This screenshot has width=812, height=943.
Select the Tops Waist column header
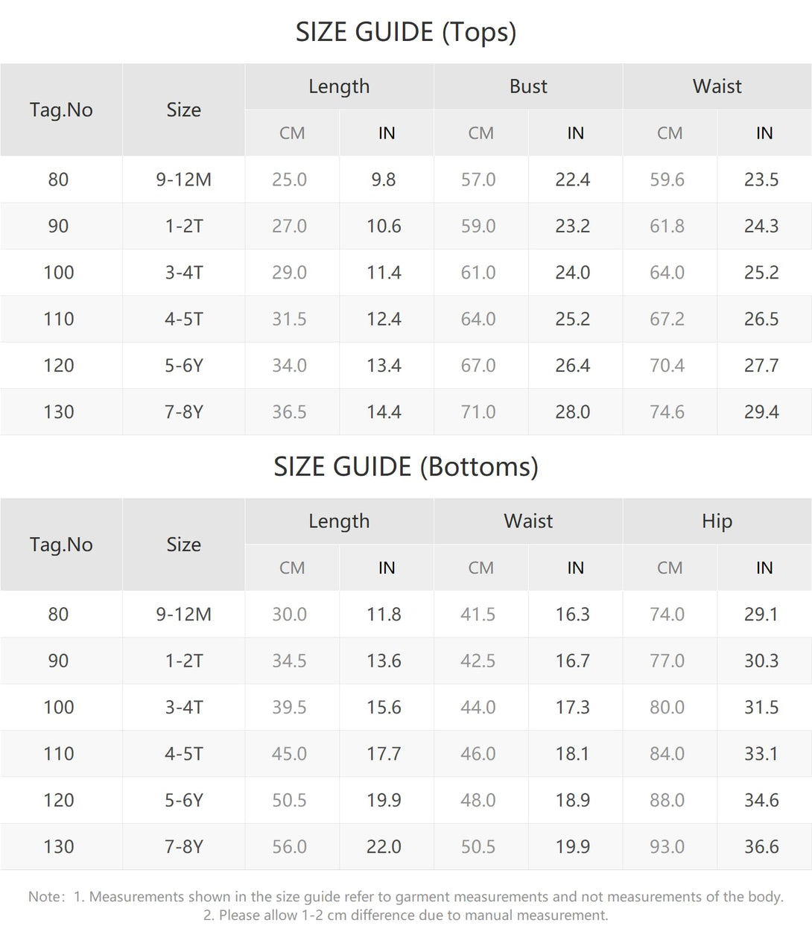[x=717, y=86]
